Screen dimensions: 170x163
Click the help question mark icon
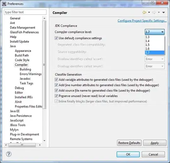(x=9, y=154)
